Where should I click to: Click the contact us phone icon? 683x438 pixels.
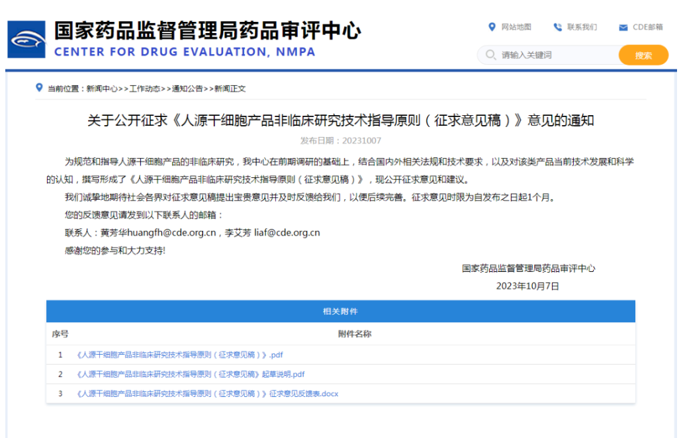tap(557, 27)
